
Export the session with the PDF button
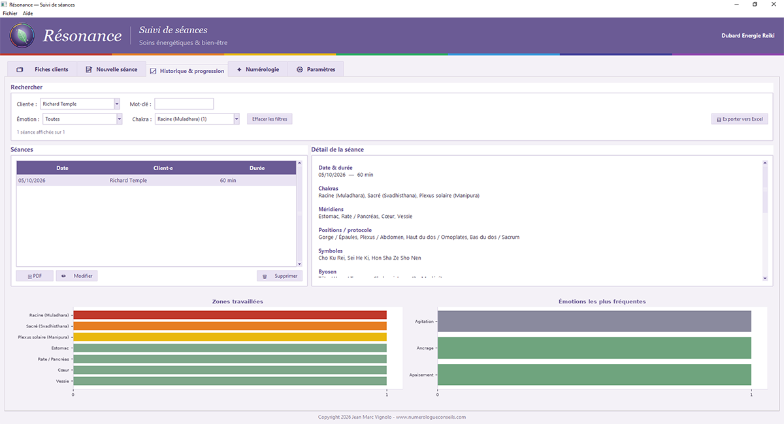click(35, 276)
